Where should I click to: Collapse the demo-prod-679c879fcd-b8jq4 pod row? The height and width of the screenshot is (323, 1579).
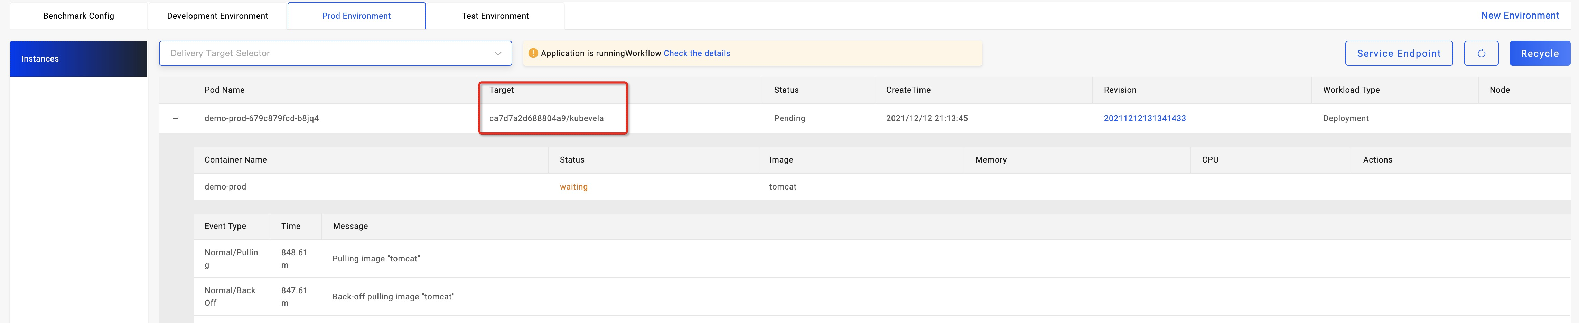176,118
